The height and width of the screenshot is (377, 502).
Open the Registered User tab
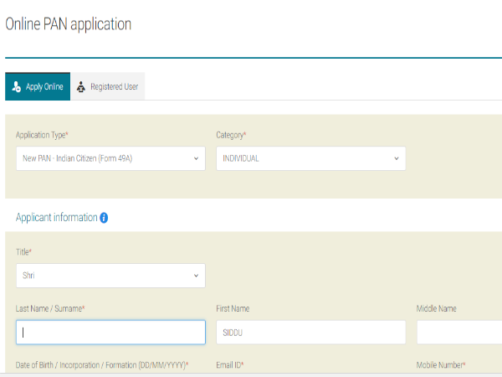click(108, 87)
